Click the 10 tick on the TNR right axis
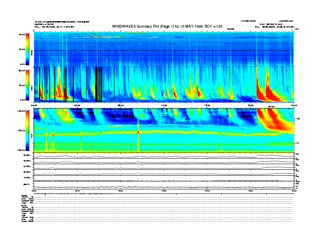Image resolution: width=317 pixels, height=245 pixels. [x=297, y=143]
